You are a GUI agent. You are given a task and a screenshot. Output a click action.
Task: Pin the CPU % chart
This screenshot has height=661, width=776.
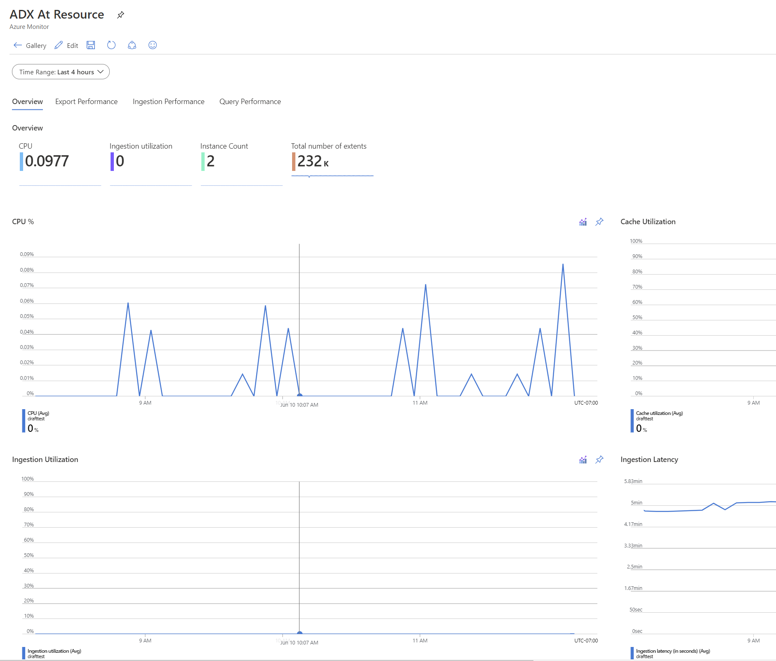tap(599, 222)
